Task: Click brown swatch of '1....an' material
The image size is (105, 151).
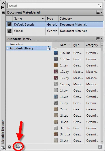Action: [x=56, y=65]
